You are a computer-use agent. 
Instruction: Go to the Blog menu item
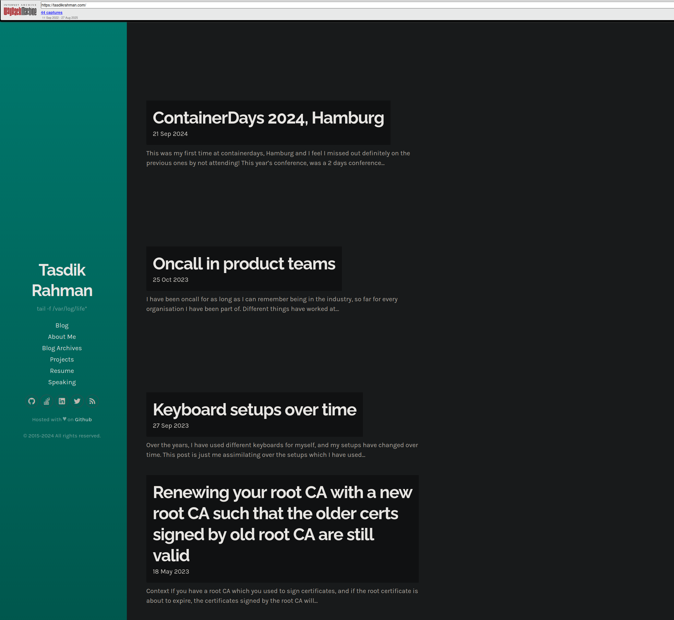click(62, 326)
